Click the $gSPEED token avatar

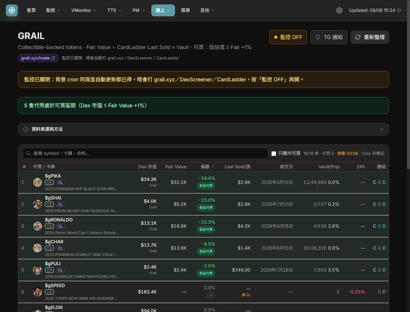pyautogui.click(x=38, y=292)
